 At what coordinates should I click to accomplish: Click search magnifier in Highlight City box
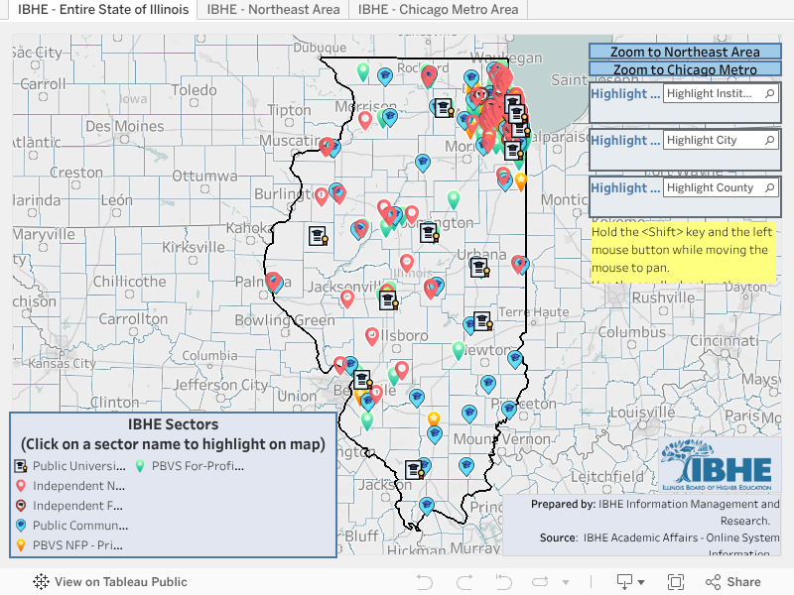769,141
